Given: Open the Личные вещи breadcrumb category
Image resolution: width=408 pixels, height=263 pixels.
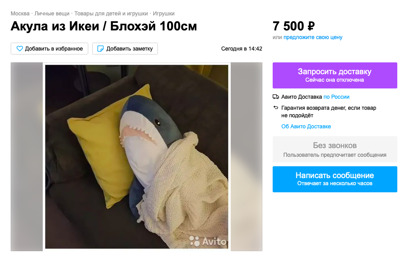Looking at the screenshot, I should click(52, 13).
